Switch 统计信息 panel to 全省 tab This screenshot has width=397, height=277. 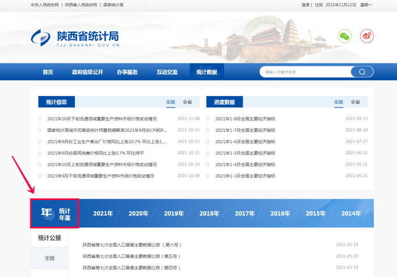coord(187,102)
